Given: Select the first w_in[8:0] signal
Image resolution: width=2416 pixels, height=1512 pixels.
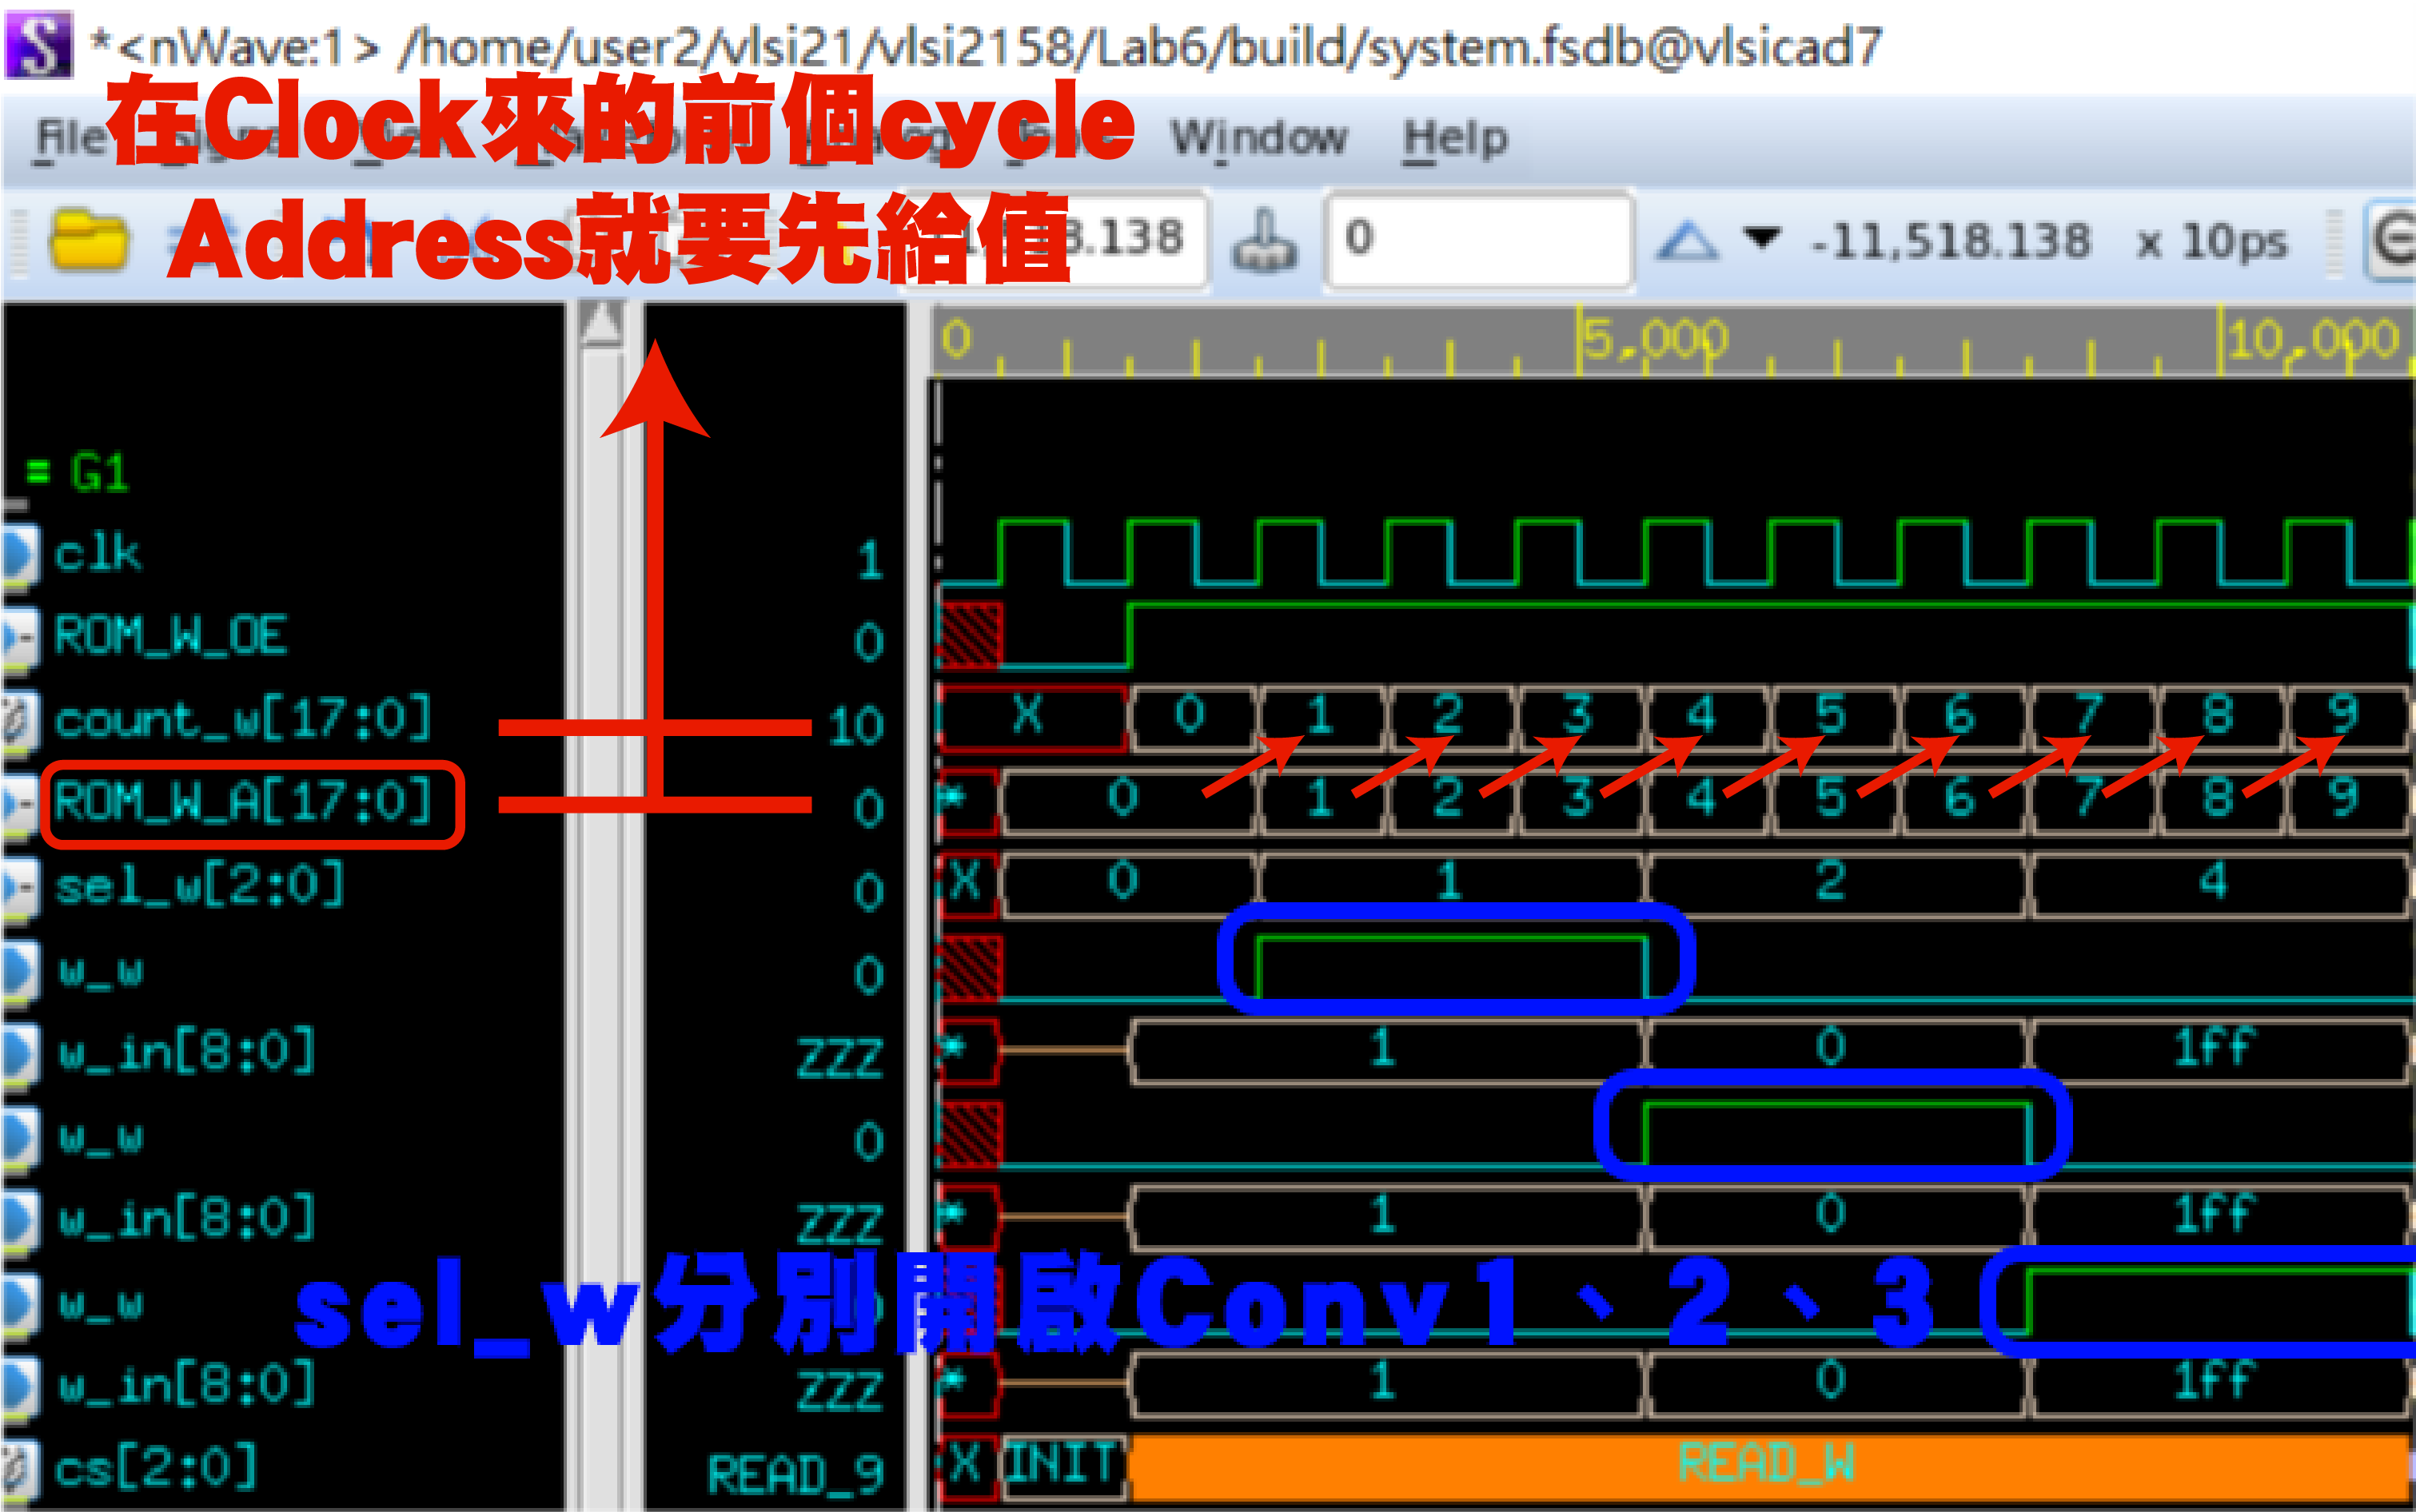Looking at the screenshot, I should click(186, 1052).
